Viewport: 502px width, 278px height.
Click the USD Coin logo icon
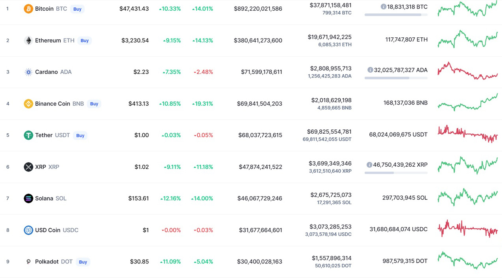click(28, 230)
